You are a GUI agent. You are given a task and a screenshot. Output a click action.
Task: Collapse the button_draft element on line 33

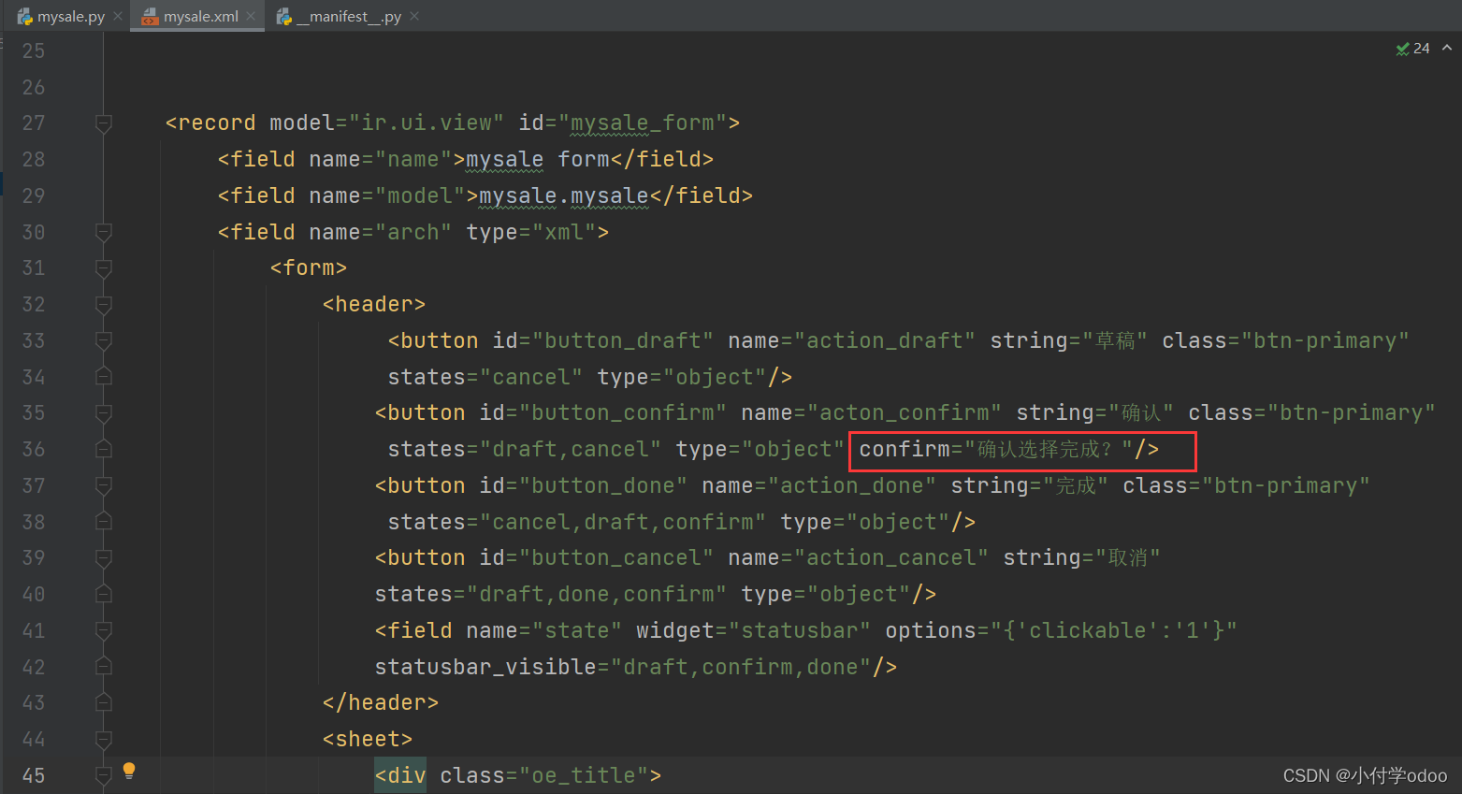[104, 339]
